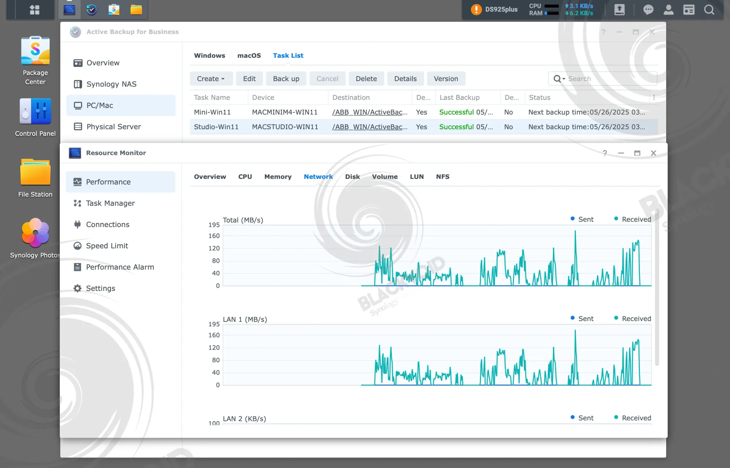
Task: Launch Synology Photos desktop shortcut
Action: point(35,238)
